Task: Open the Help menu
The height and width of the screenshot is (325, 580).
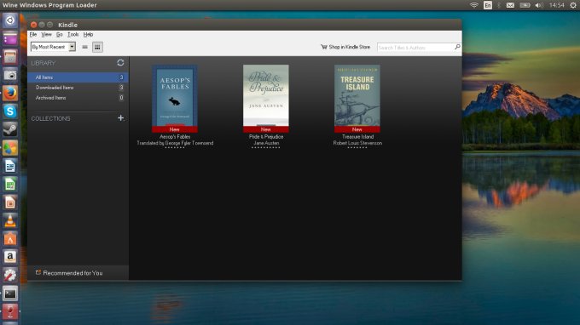Action: [88, 34]
